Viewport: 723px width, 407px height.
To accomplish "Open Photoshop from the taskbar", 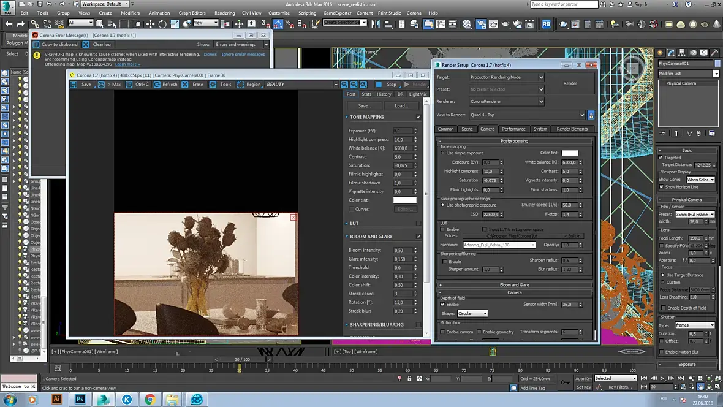I will tap(80, 399).
